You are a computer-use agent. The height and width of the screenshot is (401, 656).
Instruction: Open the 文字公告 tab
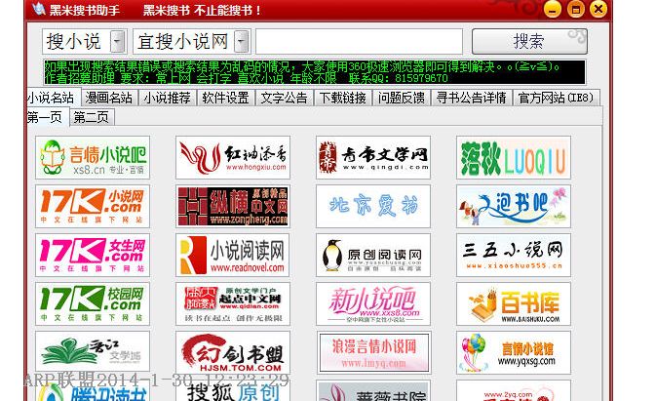click(285, 98)
